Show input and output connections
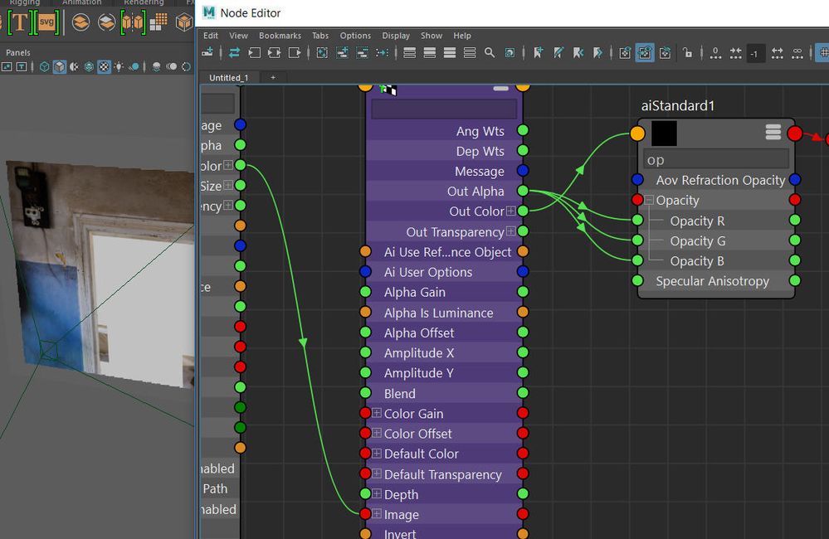Screen dimensions: 829x539 275,52
